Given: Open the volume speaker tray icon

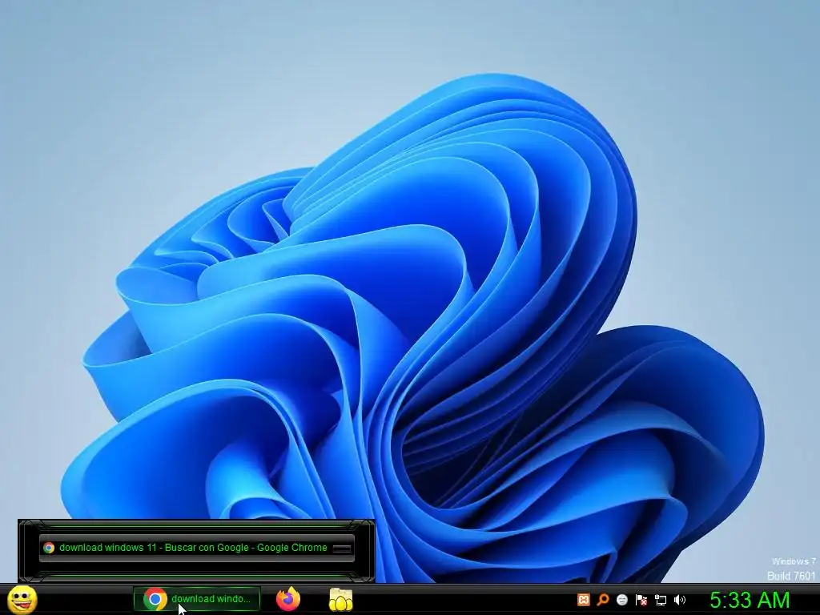Looking at the screenshot, I should pyautogui.click(x=679, y=600).
